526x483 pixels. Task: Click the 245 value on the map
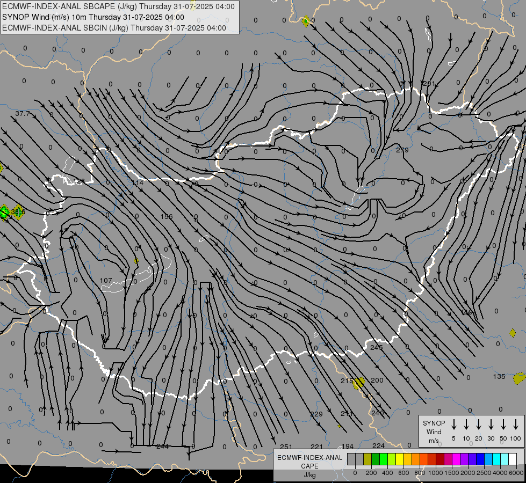click(377, 348)
